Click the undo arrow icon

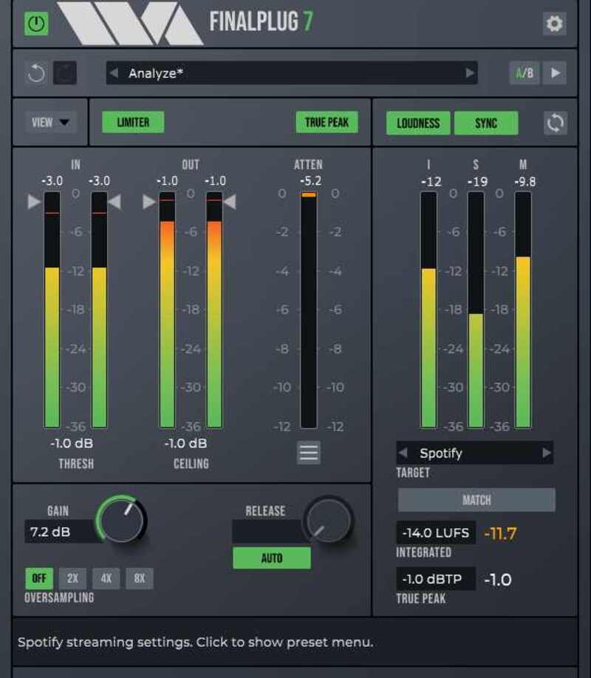click(x=36, y=73)
